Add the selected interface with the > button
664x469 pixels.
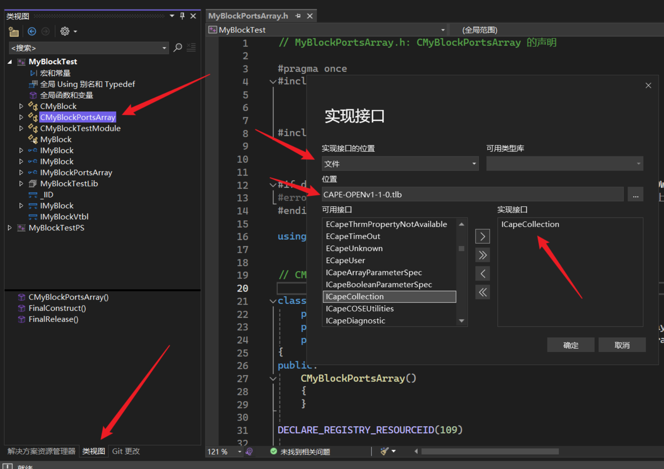coord(482,237)
